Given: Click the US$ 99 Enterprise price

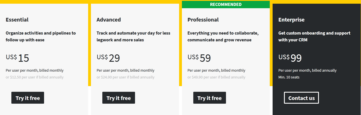Looking at the screenshot, I should click(x=290, y=58).
